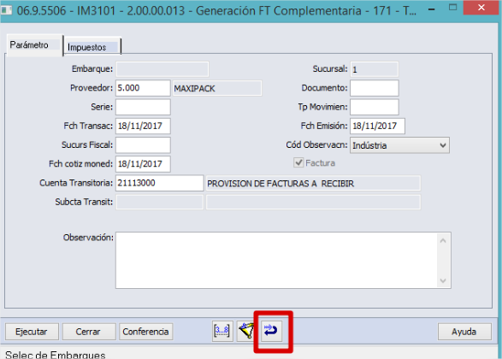502x359 pixels.
Task: Click the Fch cotiz moned field
Action: click(143, 164)
